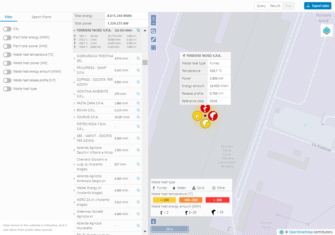Screen dimensions: 335x235
Task: Enable Waste heat power filter toggle
Action: pyautogui.click(x=7, y=63)
